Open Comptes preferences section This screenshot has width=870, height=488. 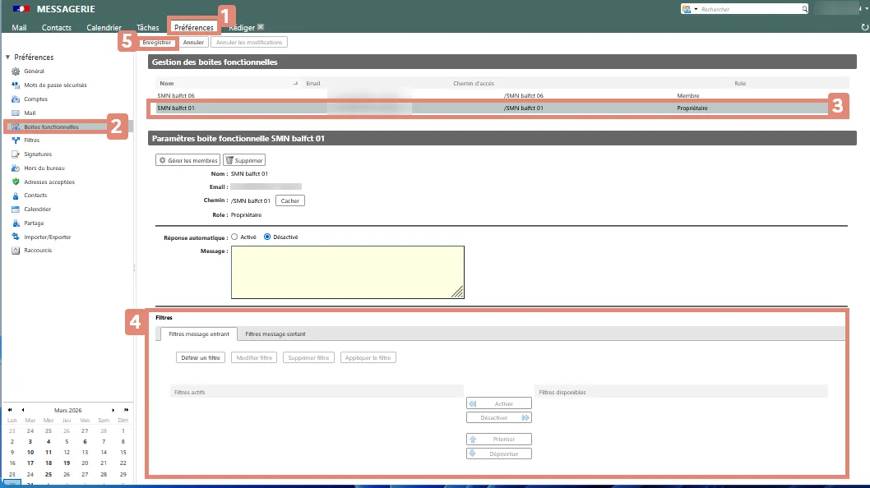pyautogui.click(x=35, y=99)
